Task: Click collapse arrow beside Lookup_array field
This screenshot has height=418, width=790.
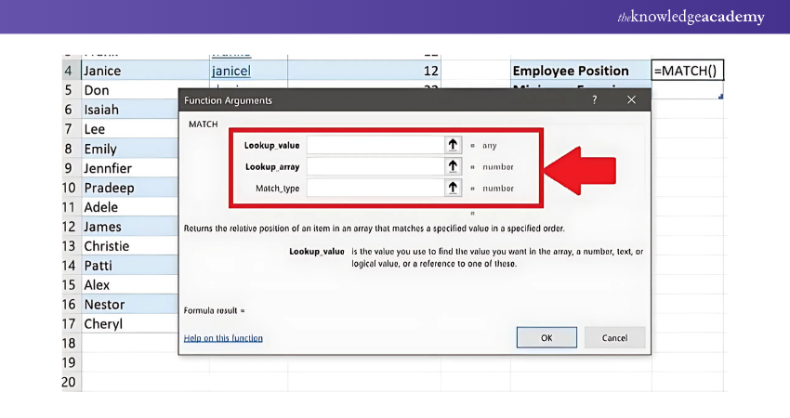Action: (x=453, y=166)
